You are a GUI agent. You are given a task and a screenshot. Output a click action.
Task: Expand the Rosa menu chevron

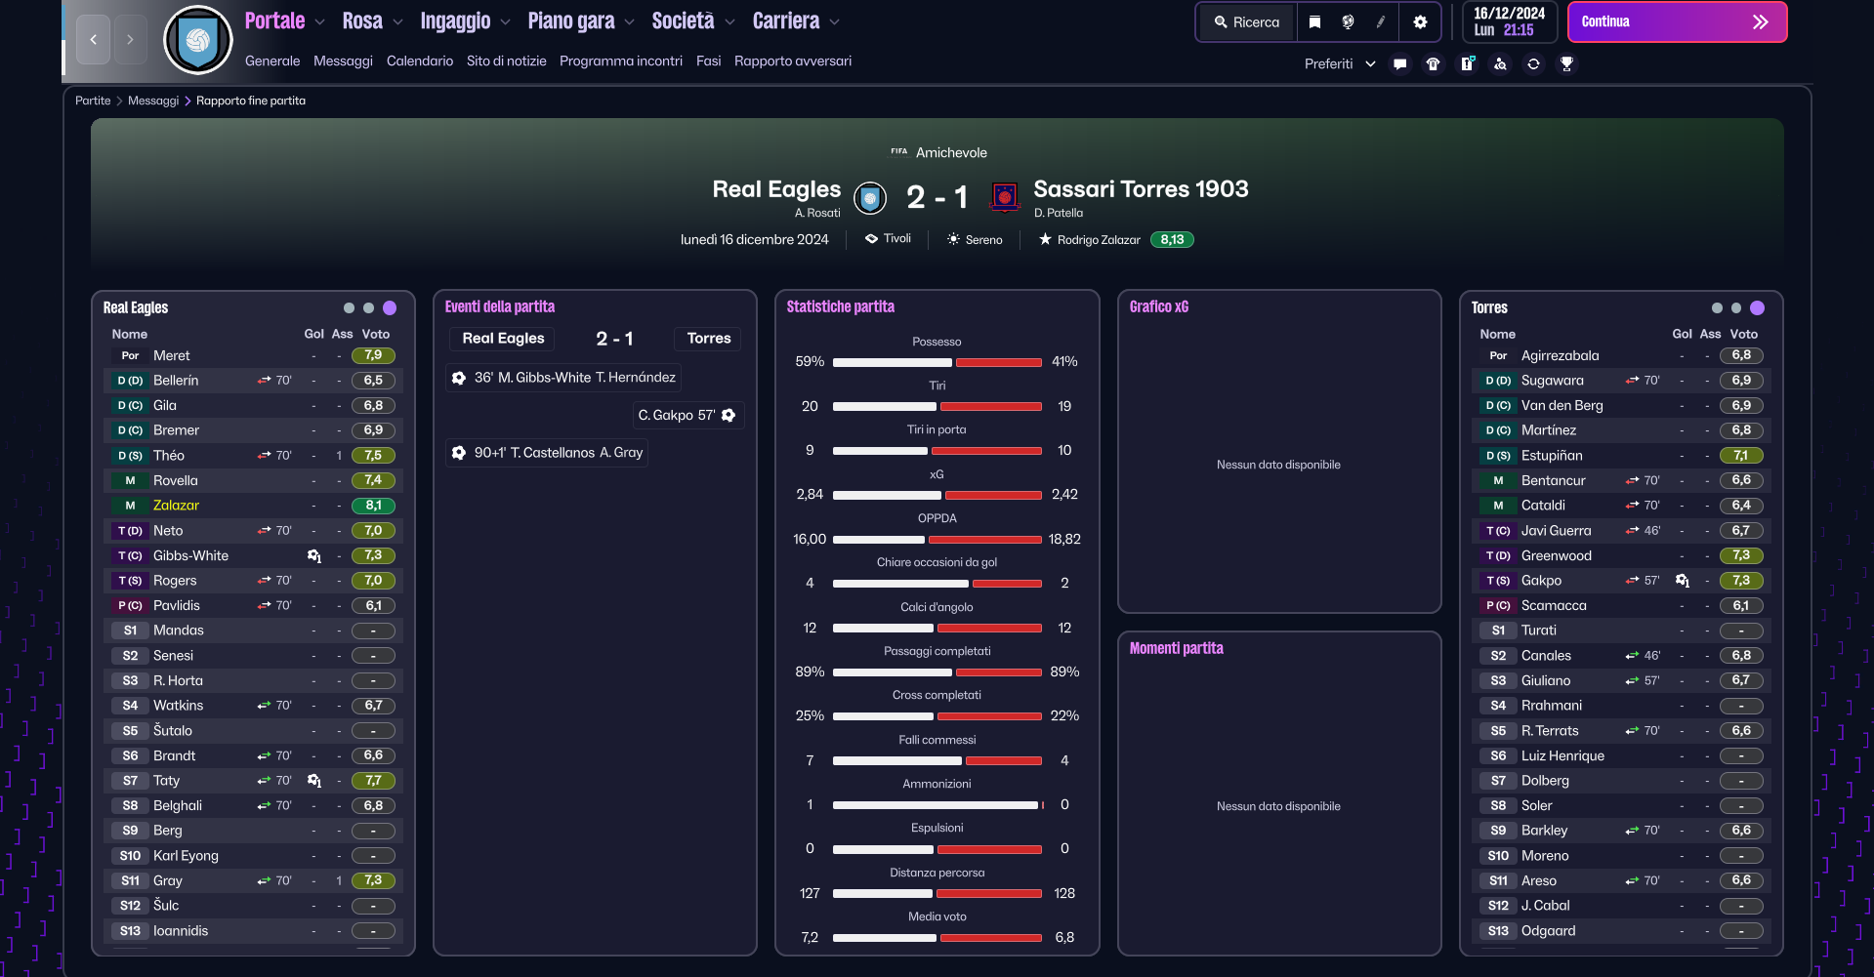click(397, 21)
